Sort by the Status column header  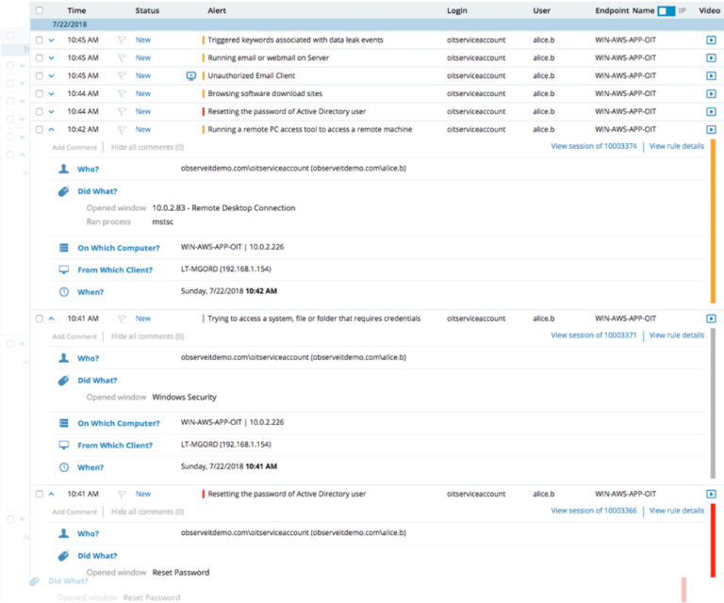[147, 10]
